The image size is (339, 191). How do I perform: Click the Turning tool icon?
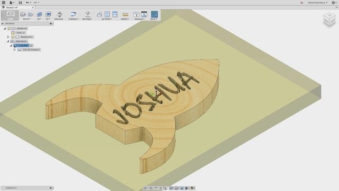click(x=73, y=14)
